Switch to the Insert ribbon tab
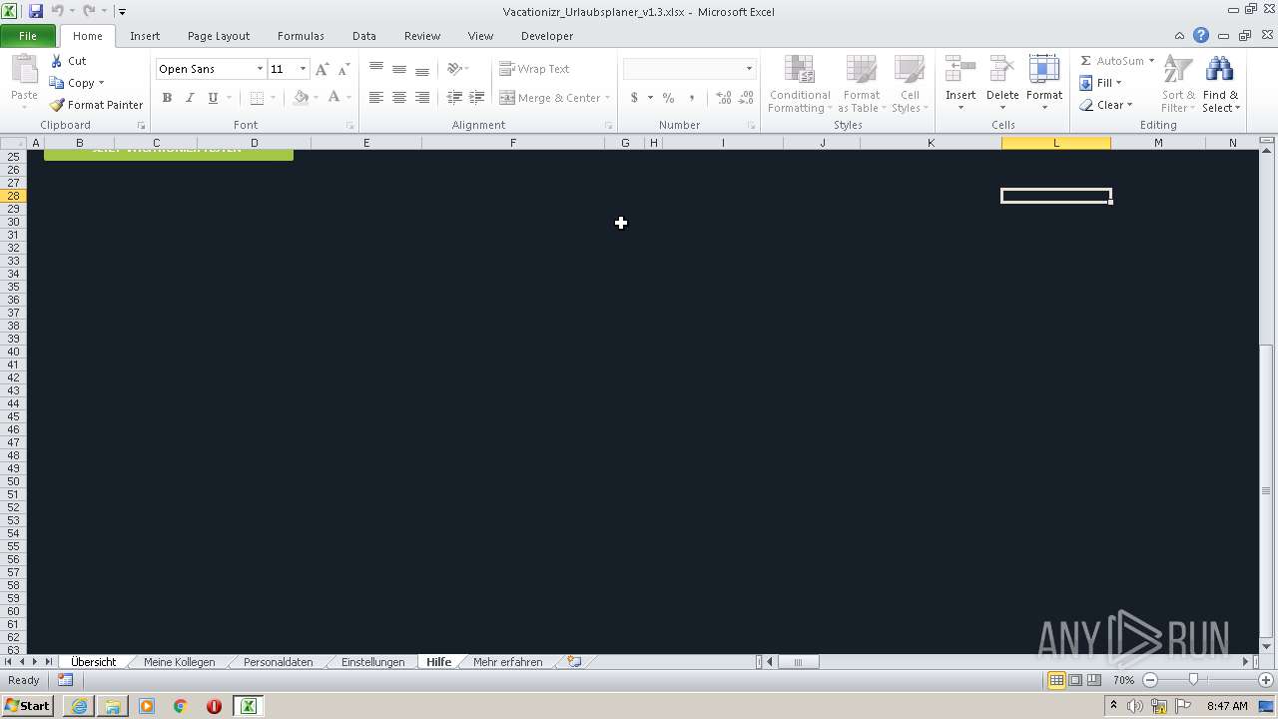 [145, 36]
